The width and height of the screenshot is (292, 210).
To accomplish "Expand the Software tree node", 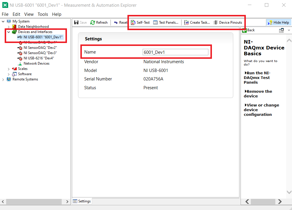I will (x=8, y=74).
